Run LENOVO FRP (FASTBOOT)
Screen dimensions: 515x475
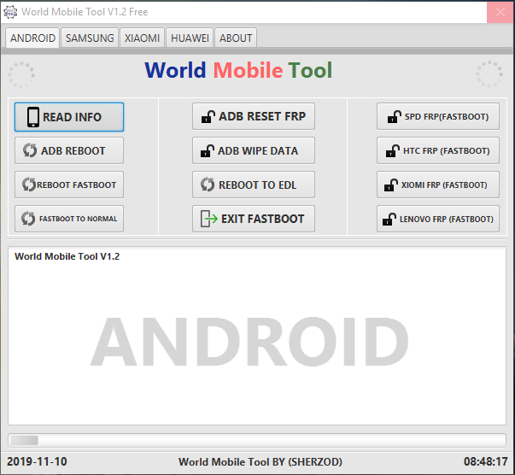[438, 219]
